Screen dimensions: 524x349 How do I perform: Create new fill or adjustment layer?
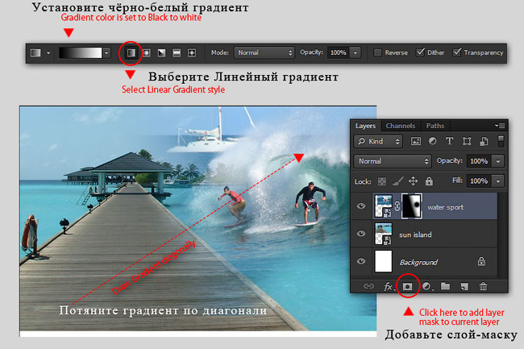coord(426,287)
